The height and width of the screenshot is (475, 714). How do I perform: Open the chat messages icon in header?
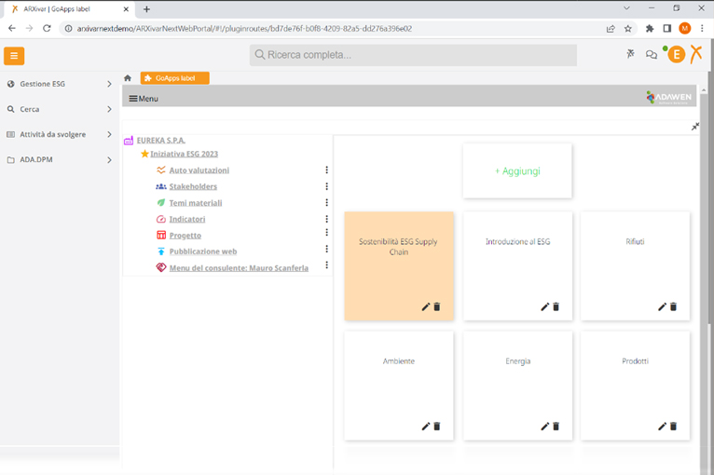(652, 55)
